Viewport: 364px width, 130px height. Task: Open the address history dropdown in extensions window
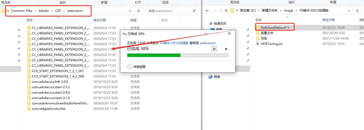pyautogui.click(x=130, y=11)
